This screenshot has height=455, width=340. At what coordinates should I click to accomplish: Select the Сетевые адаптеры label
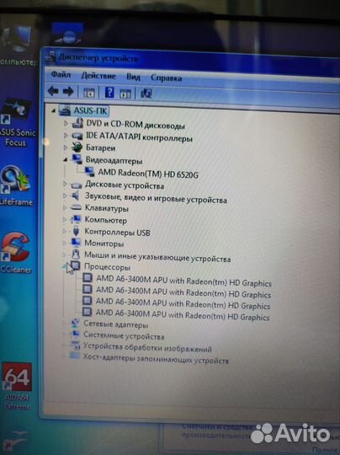click(x=116, y=324)
